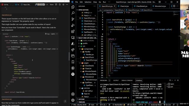189x106 pixels.
Task: Click Caption on the Notion code block
Action: click(x=53, y=34)
